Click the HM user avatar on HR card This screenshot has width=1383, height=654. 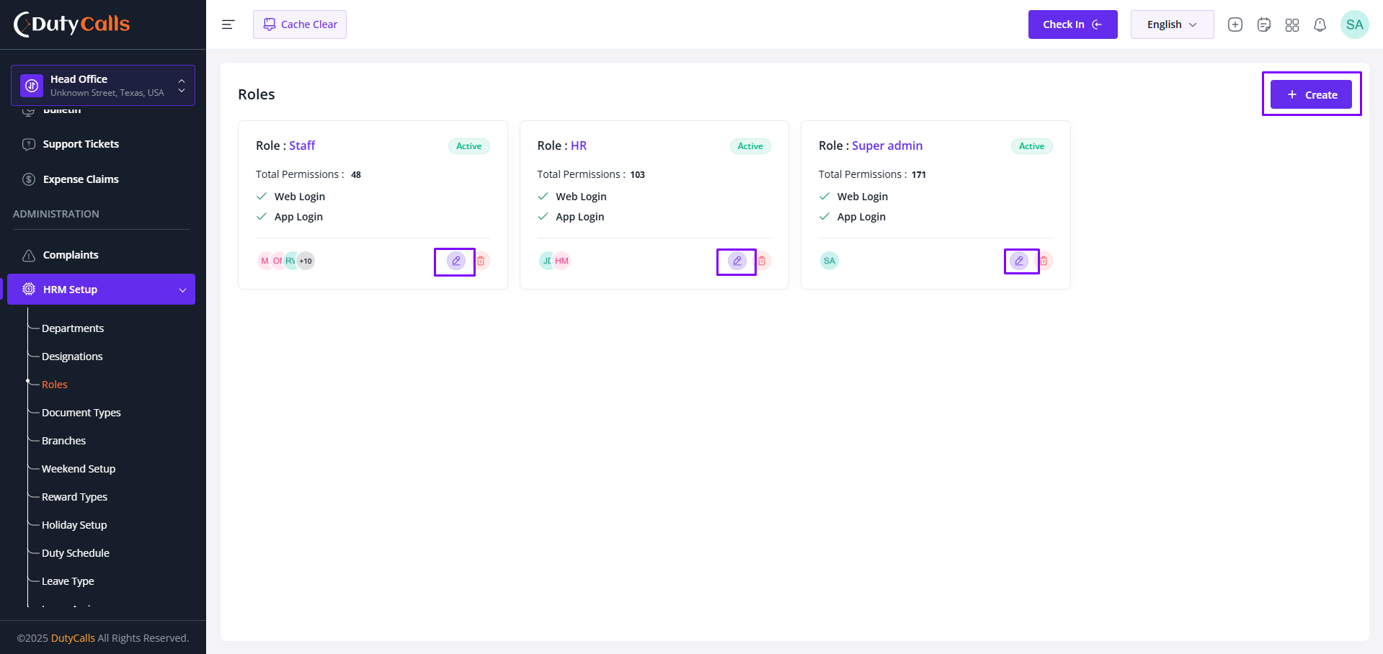[562, 261]
